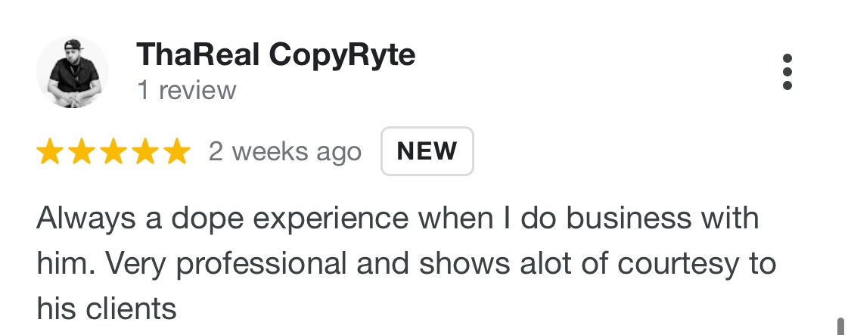Click the fourth yellow rating star

144,152
